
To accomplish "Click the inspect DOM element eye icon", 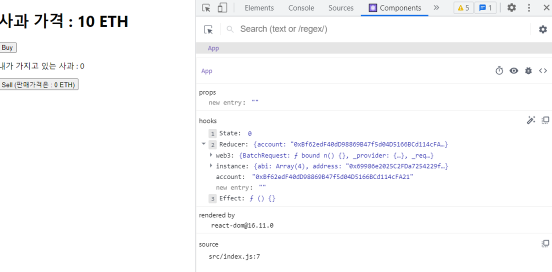I will [514, 71].
